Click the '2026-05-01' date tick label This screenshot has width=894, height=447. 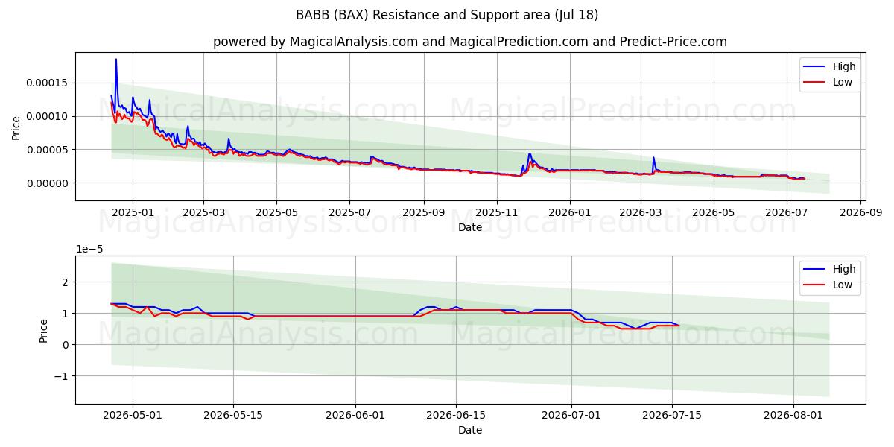coord(133,415)
